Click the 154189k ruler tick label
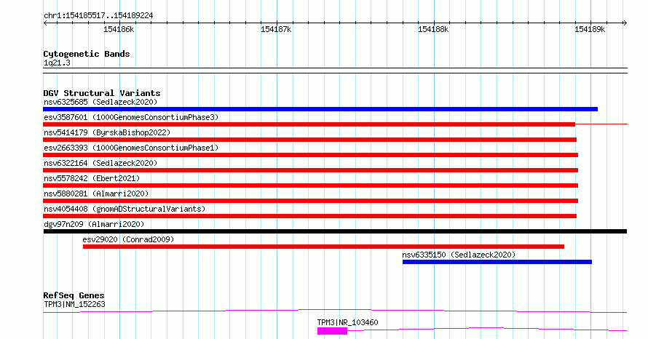The width and height of the screenshot is (648, 339). coord(590,29)
